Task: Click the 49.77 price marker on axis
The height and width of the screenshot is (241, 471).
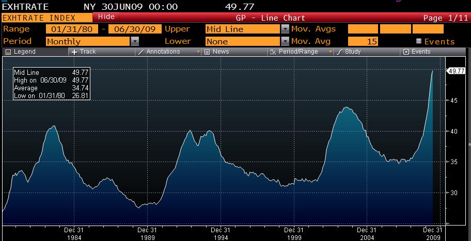Action: 457,71
